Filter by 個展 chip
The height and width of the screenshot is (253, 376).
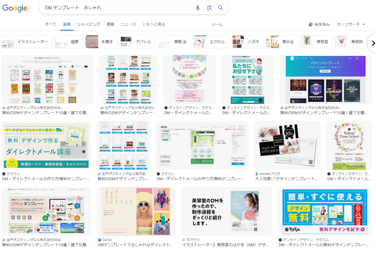coord(69,42)
